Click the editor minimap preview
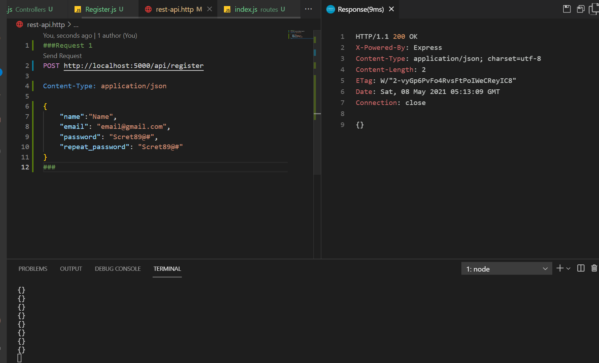599x363 pixels. (301, 35)
